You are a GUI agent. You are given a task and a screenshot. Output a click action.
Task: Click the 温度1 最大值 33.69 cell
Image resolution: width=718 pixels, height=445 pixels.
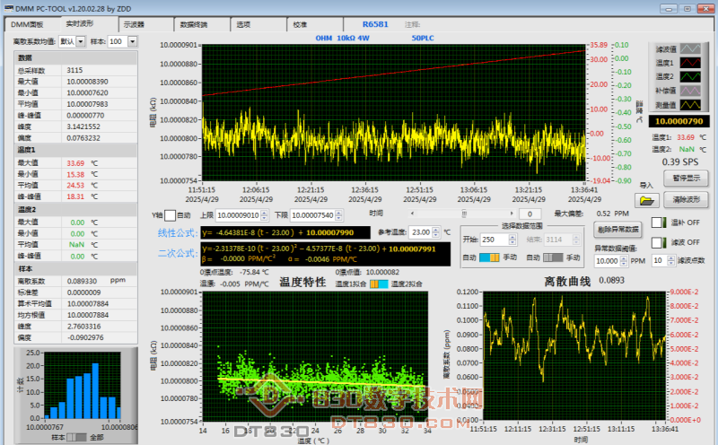pos(100,163)
